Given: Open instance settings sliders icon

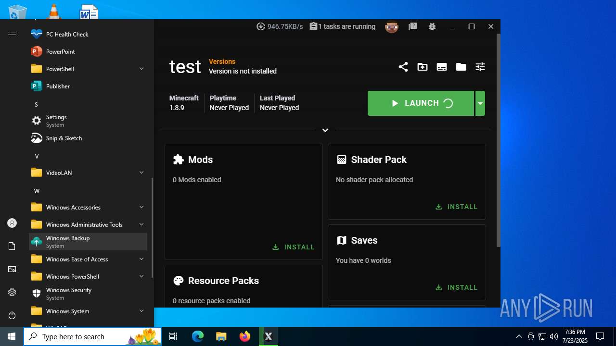Looking at the screenshot, I should [x=480, y=67].
